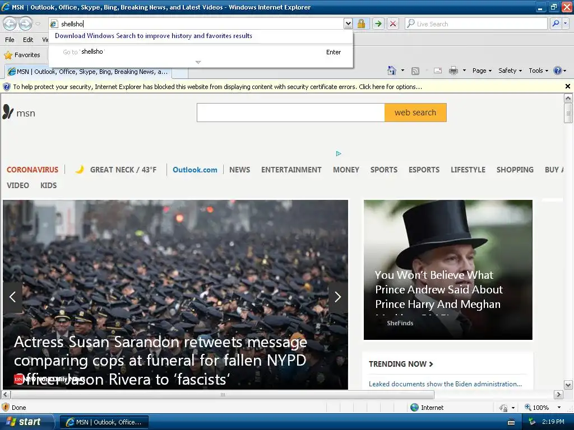Screen dimensions: 574x430
Task: Open the VIDEO section
Action: [x=17, y=185]
